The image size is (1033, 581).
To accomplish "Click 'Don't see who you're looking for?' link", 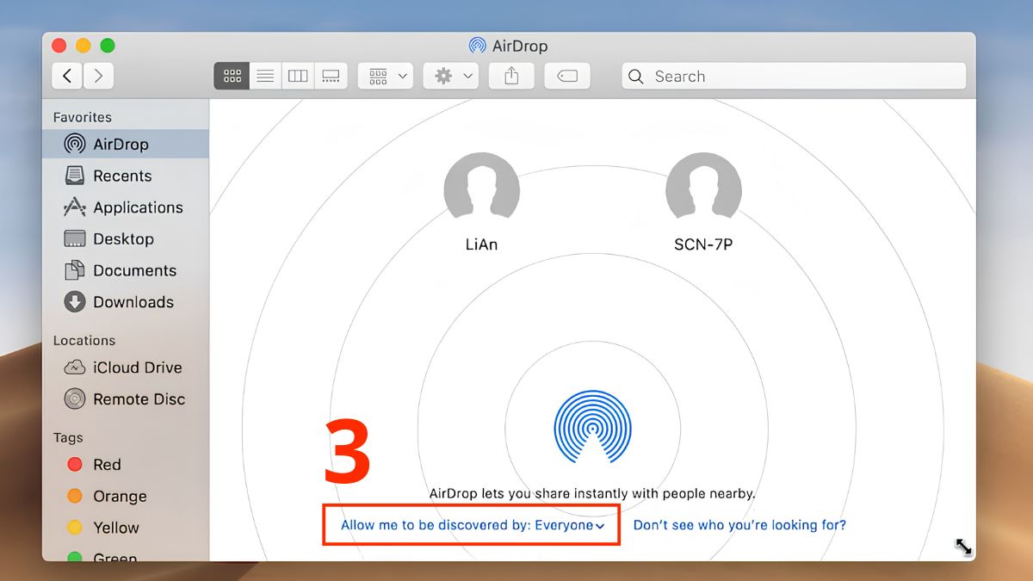I will click(739, 525).
